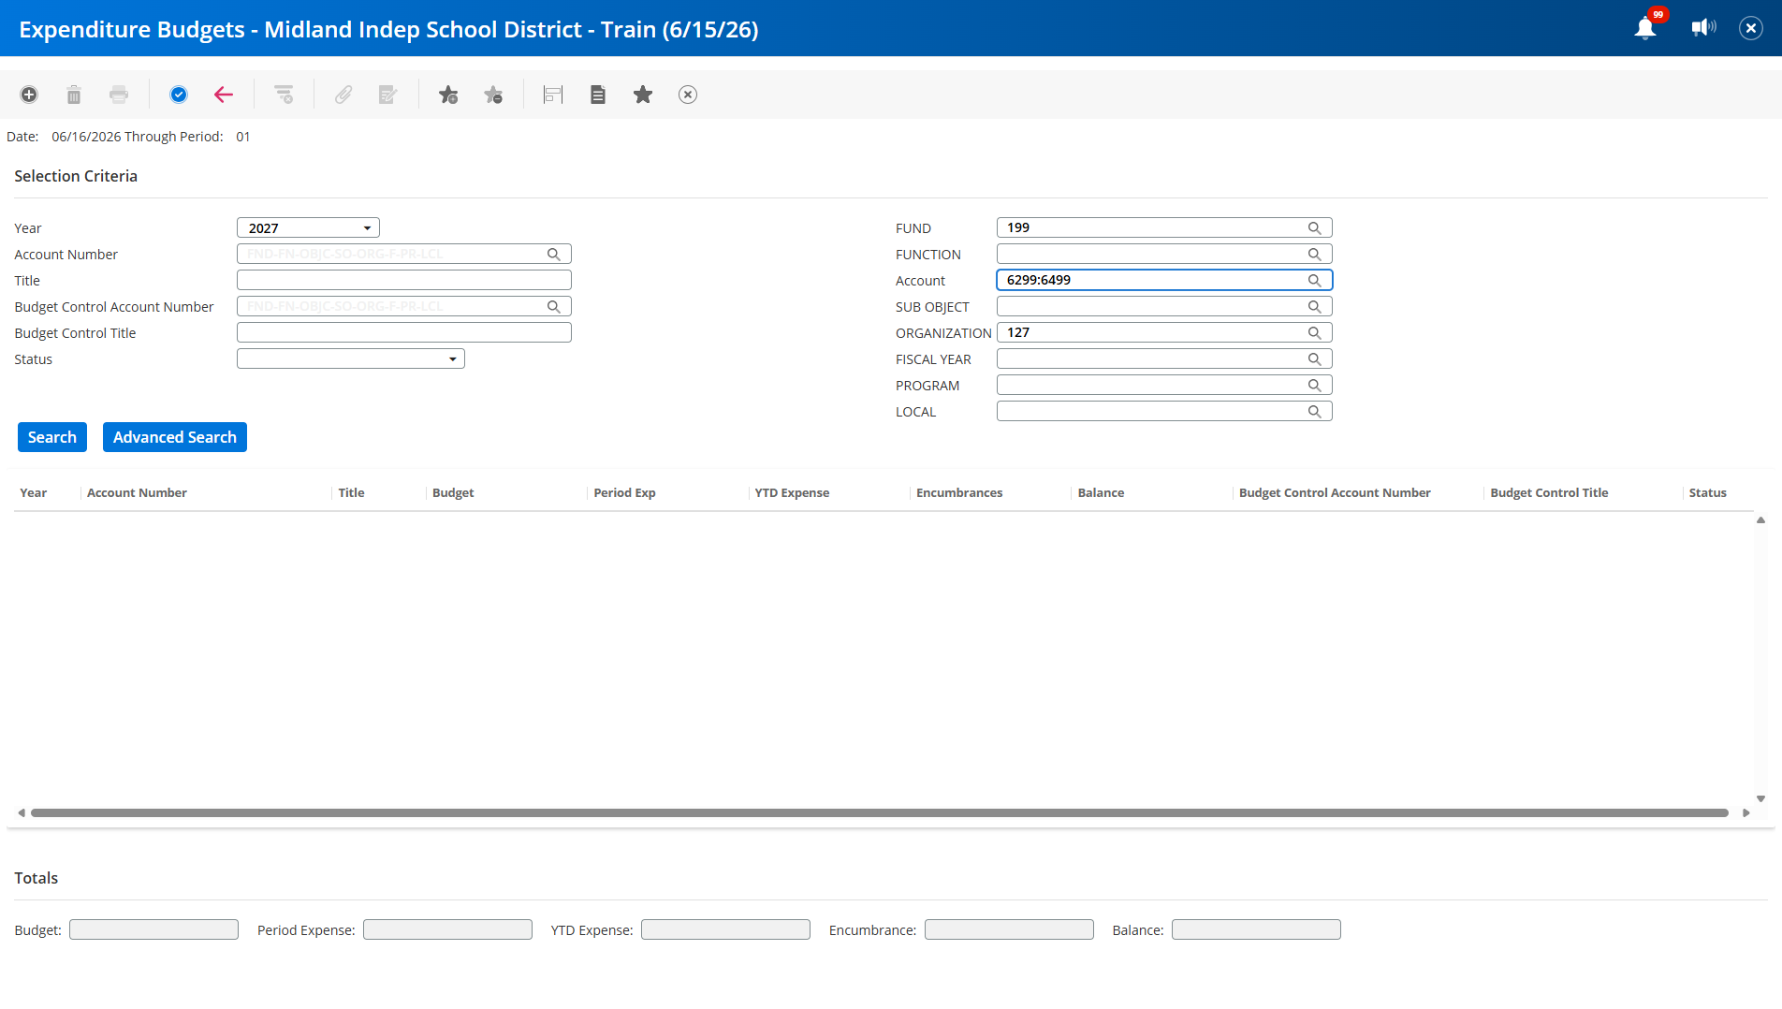
Task: Click the add favorite star-plus icon
Action: click(448, 95)
